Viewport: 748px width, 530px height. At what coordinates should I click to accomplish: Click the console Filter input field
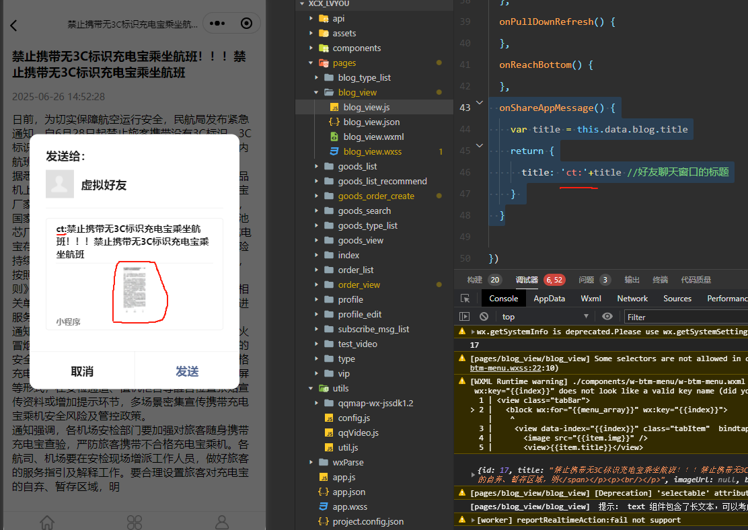683,317
